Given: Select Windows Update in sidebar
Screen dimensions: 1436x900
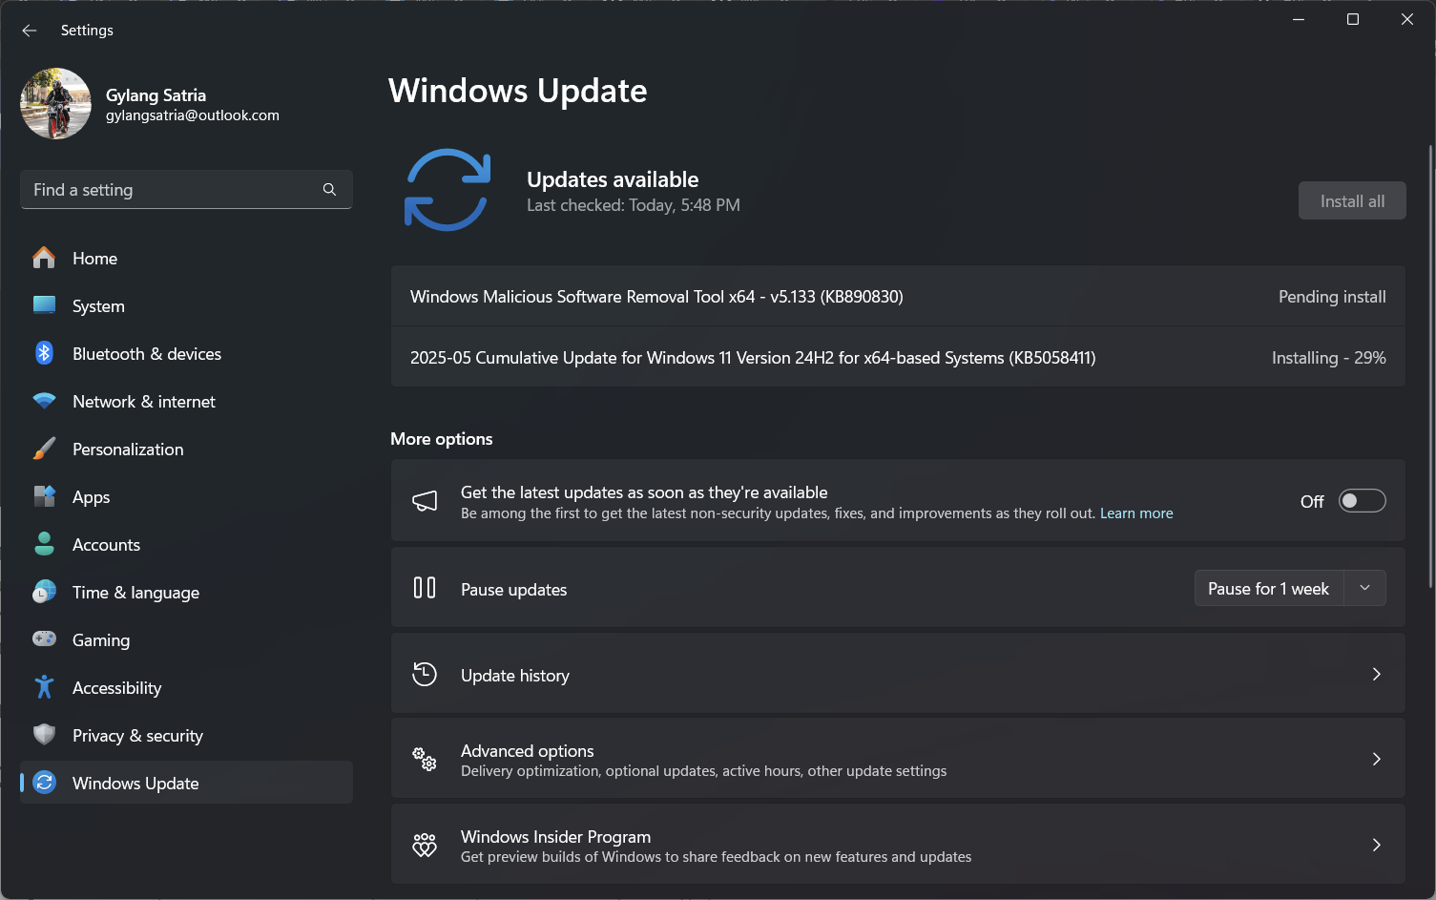Looking at the screenshot, I should coord(186,783).
